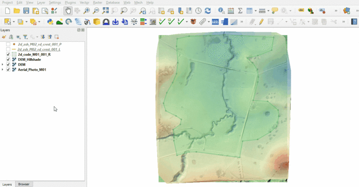This screenshot has height=187, width=359.
Task: Uncheck the DEM_Hillshade layer visibility
Action: 9,59
